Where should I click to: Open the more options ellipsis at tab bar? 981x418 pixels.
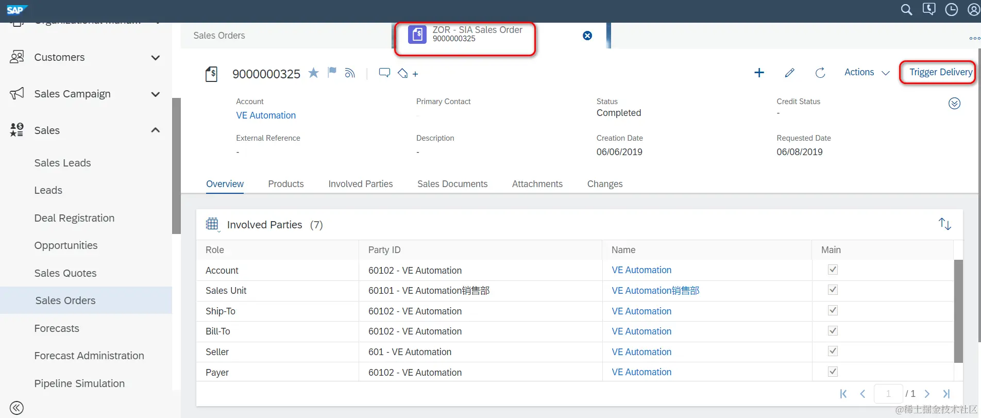click(x=974, y=38)
